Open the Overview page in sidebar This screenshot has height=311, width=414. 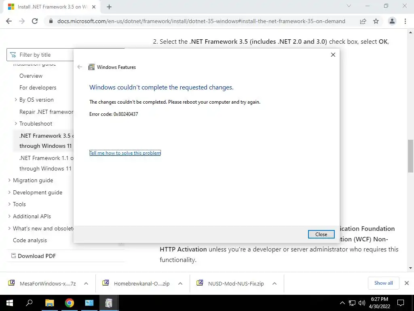31,76
